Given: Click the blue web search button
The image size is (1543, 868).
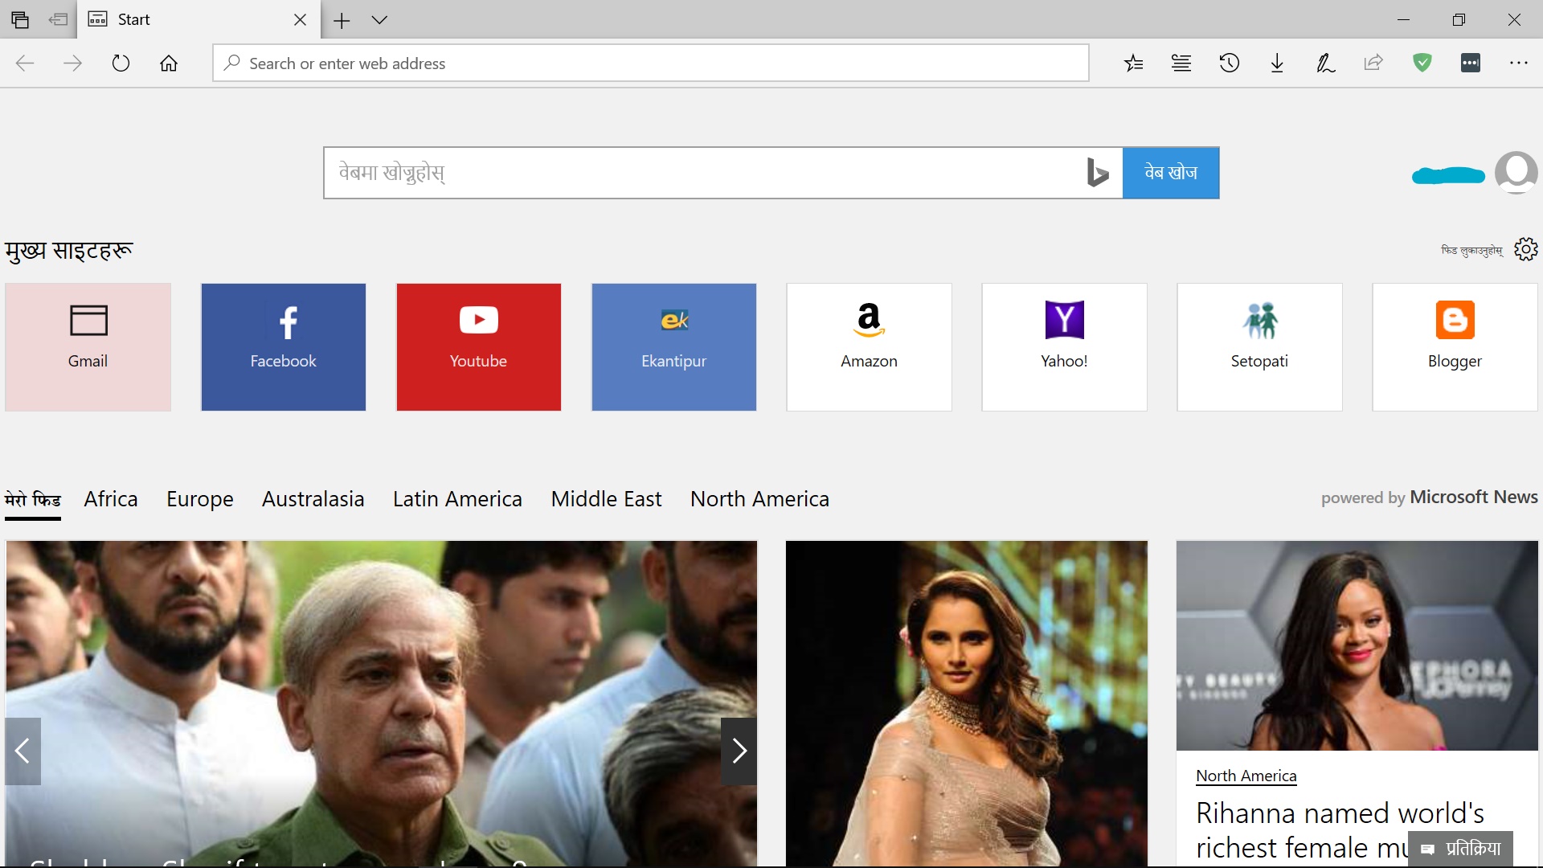Looking at the screenshot, I should 1171,173.
